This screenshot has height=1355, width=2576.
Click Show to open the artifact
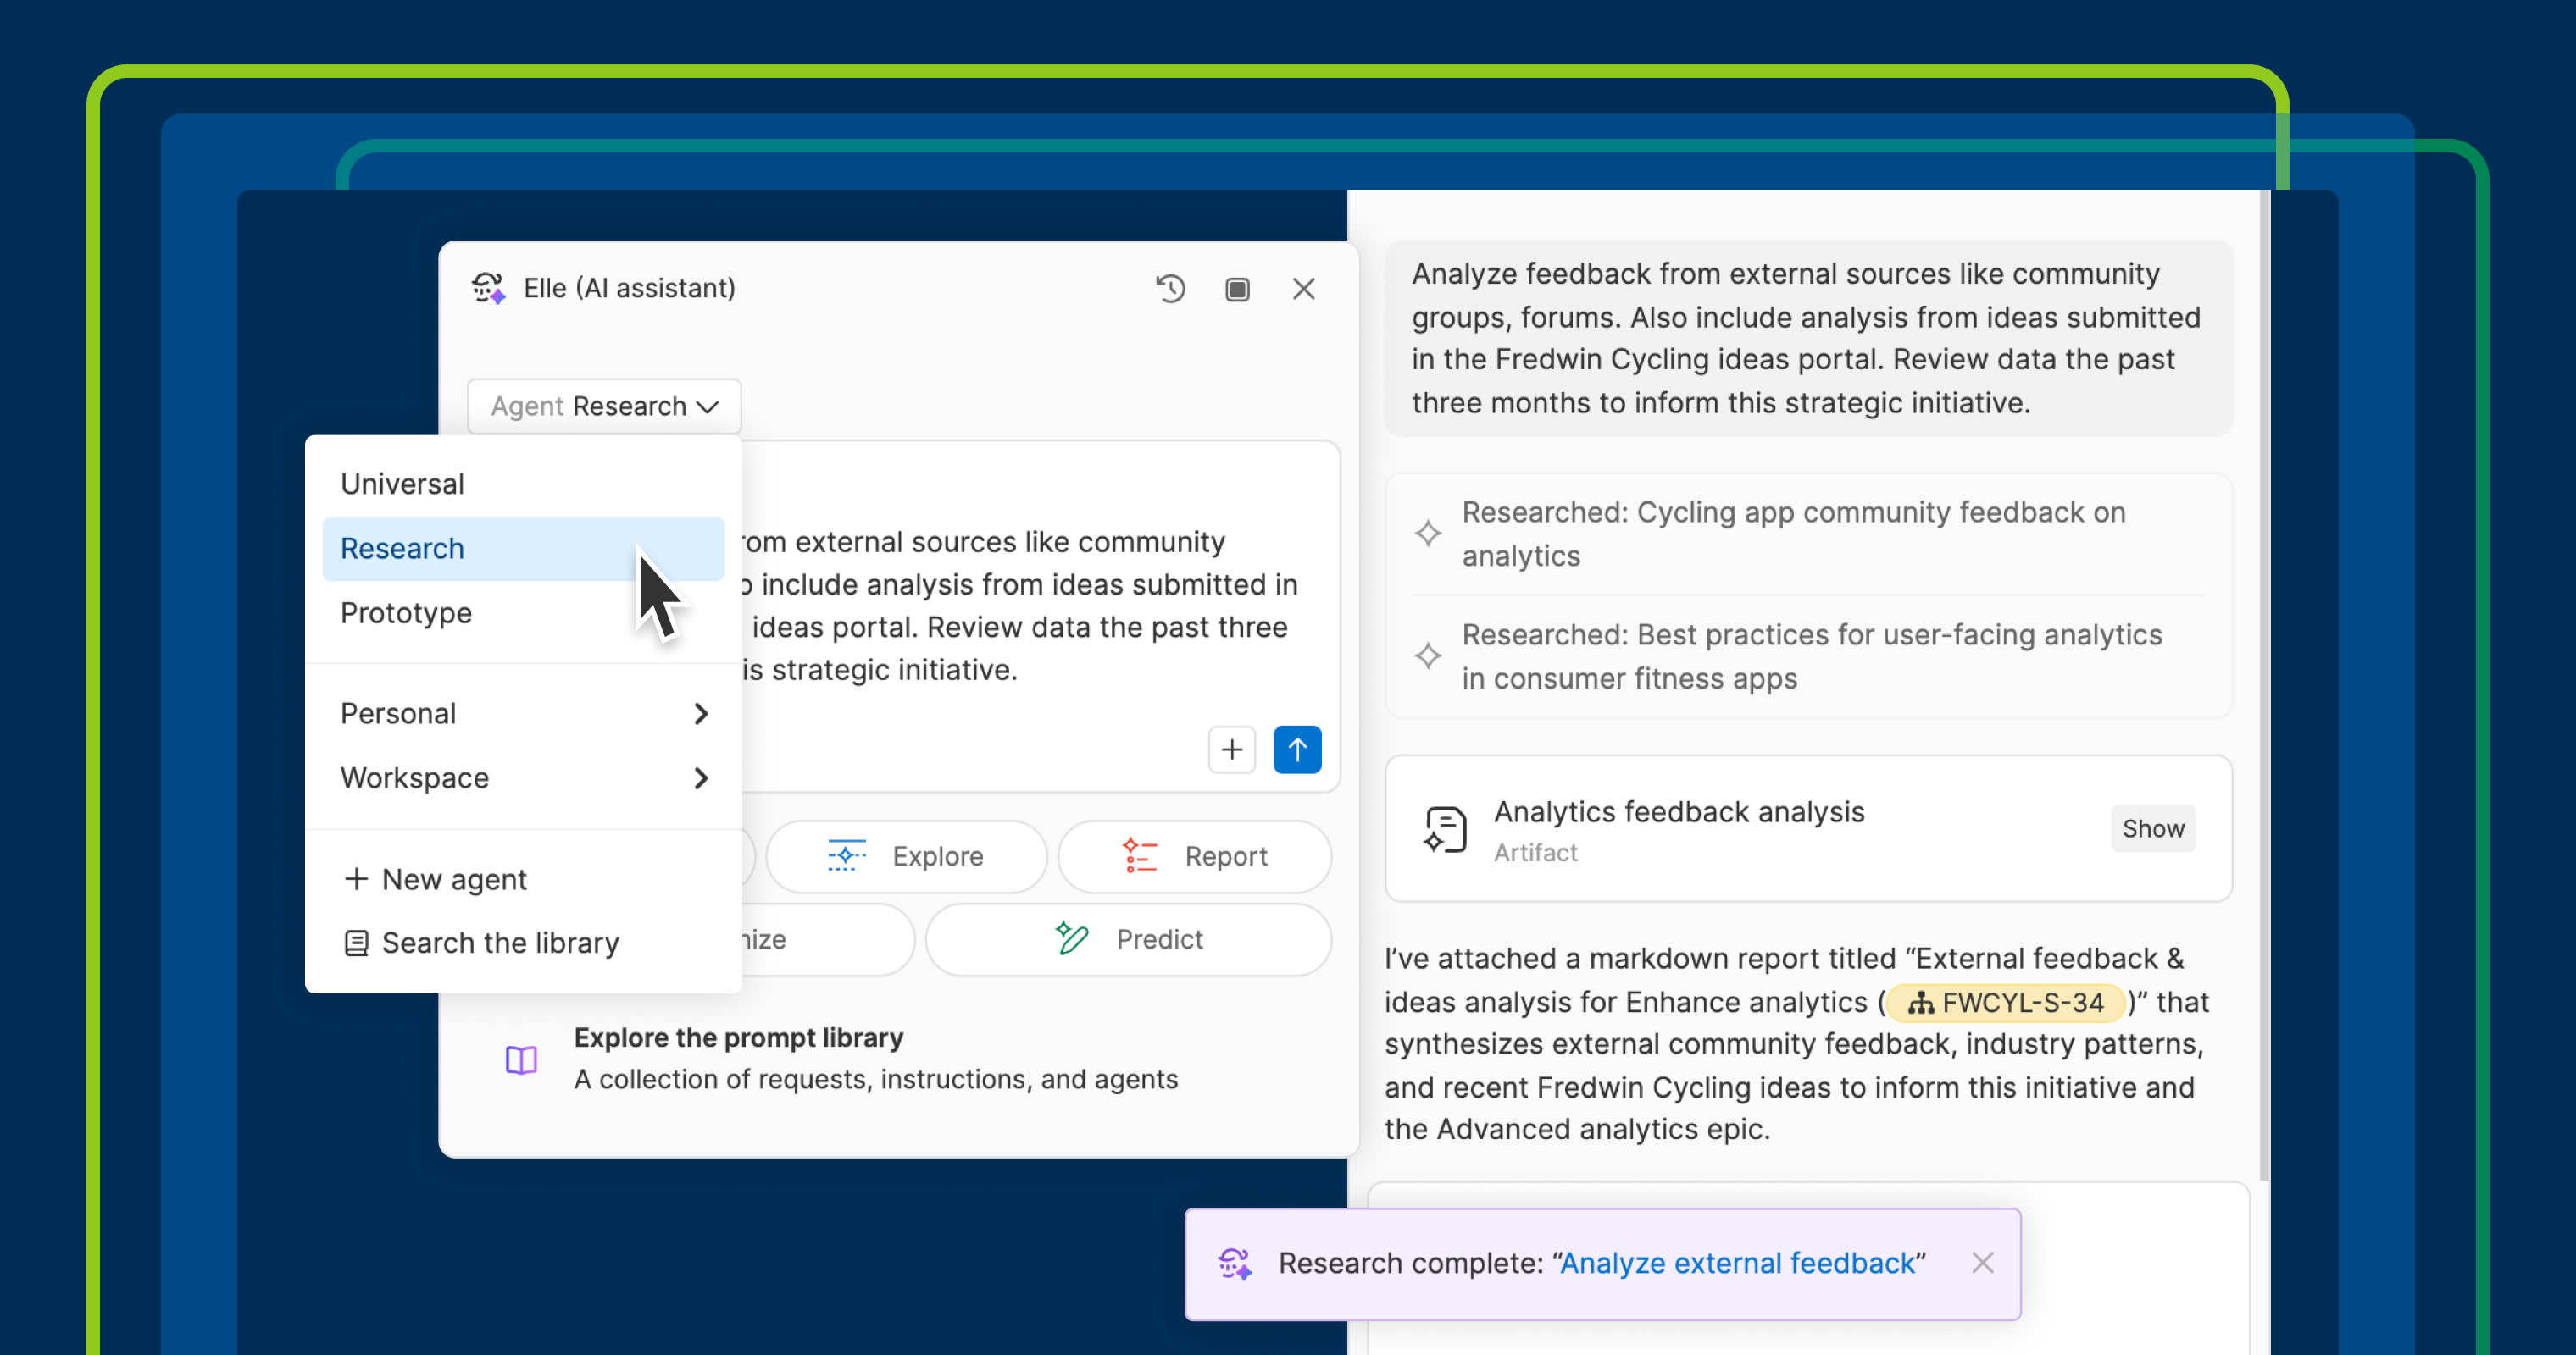tap(2152, 828)
